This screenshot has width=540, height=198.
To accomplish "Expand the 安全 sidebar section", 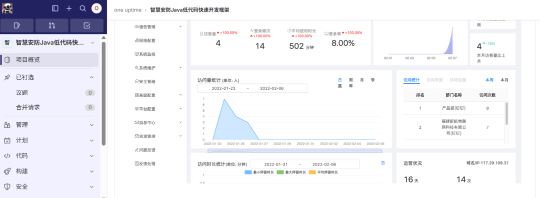I will click(91, 187).
